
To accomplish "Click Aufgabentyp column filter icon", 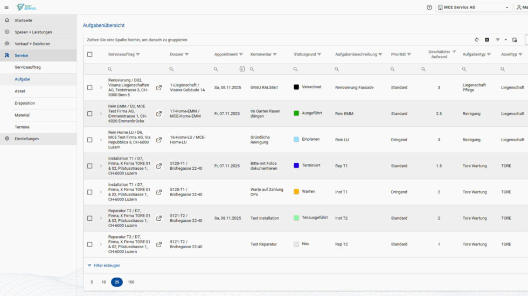I will coord(489,54).
